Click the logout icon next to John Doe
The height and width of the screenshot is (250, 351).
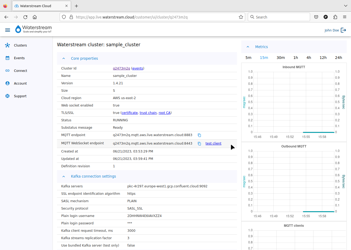[x=343, y=30]
